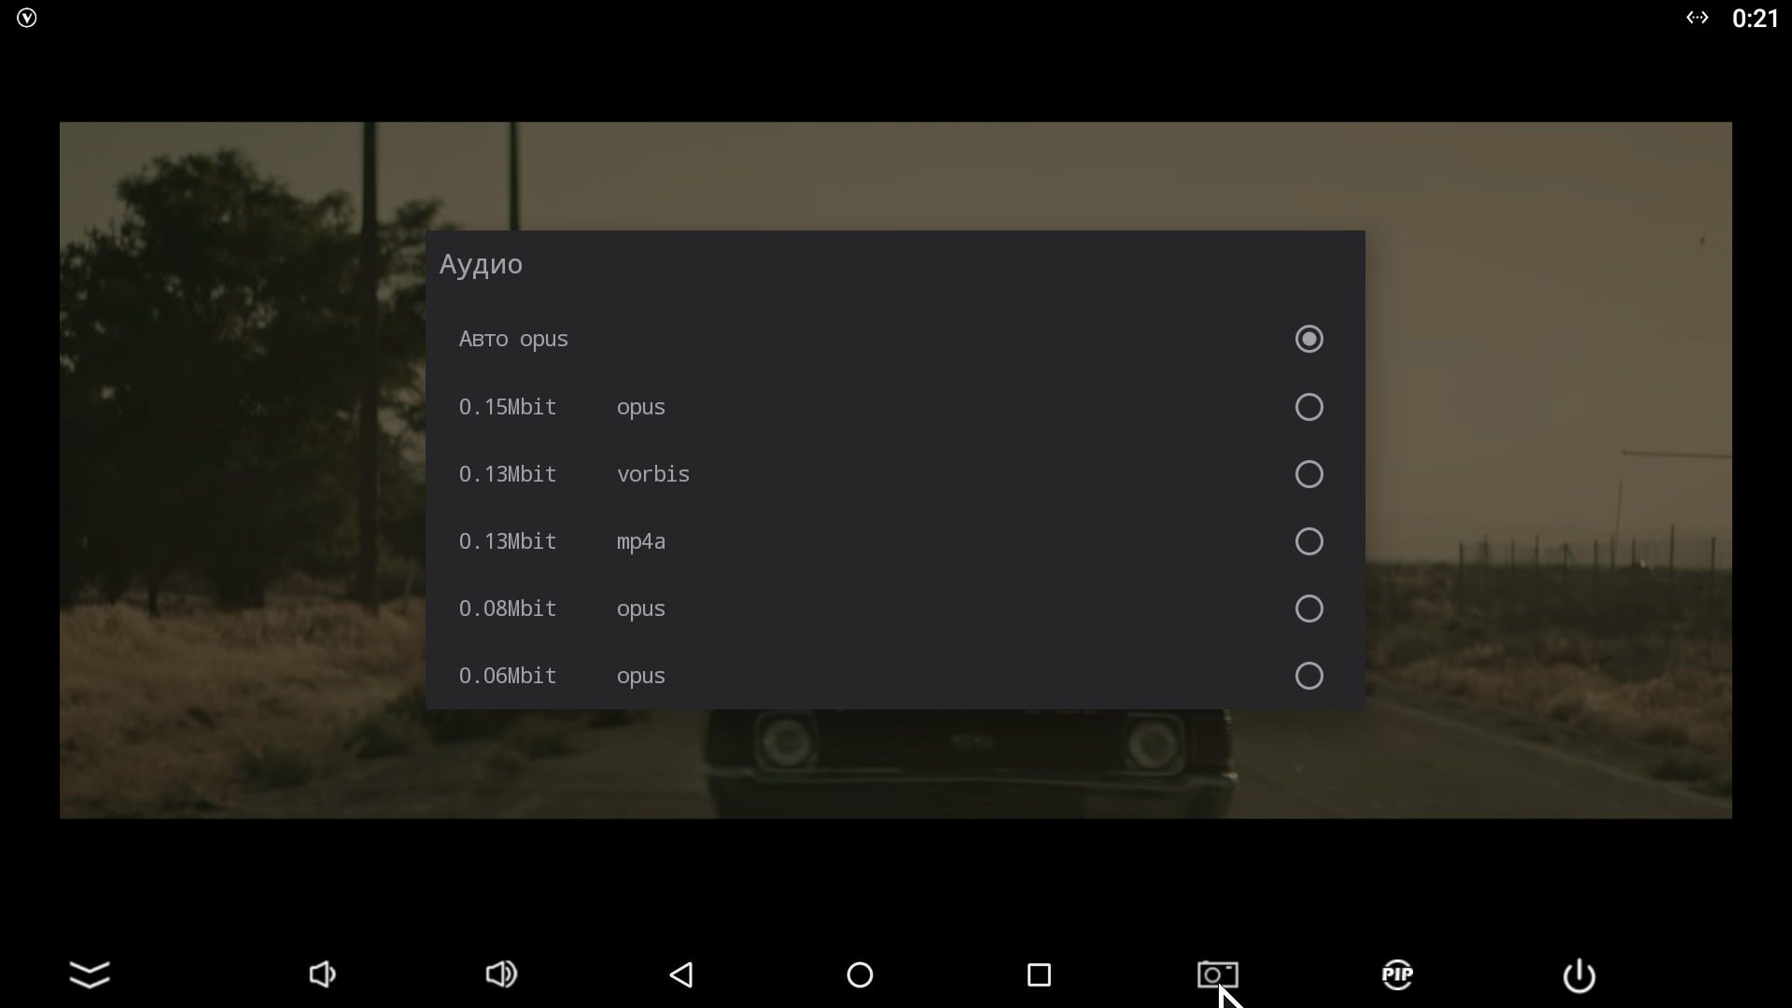Open recent apps with the square icon

pos(1039,974)
